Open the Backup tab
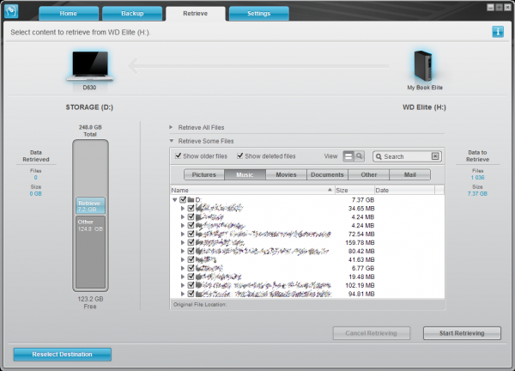The height and width of the screenshot is (371, 515). coord(132,14)
